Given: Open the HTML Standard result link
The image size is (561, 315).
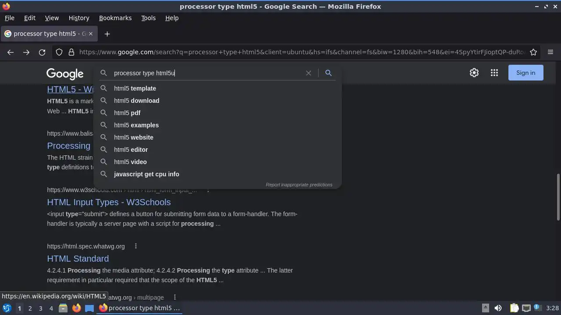Looking at the screenshot, I should click(x=78, y=259).
